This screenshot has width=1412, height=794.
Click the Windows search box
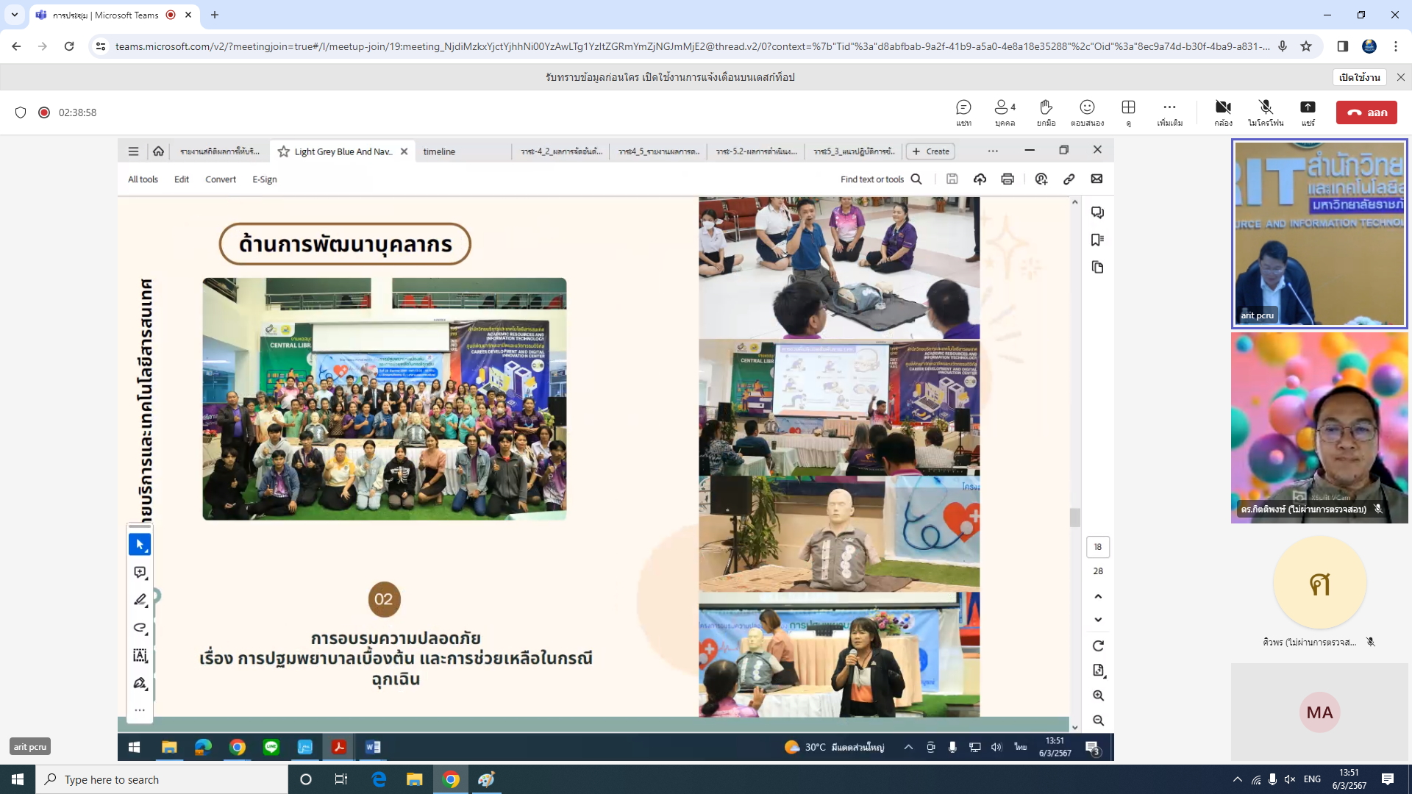[x=162, y=779]
